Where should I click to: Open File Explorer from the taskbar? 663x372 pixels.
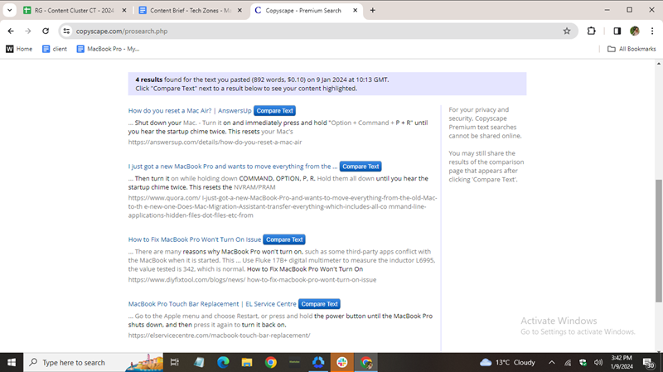(x=247, y=362)
